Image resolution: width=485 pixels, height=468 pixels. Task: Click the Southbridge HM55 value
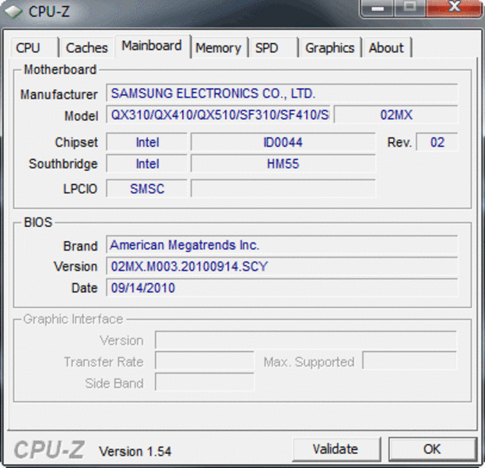coord(283,163)
